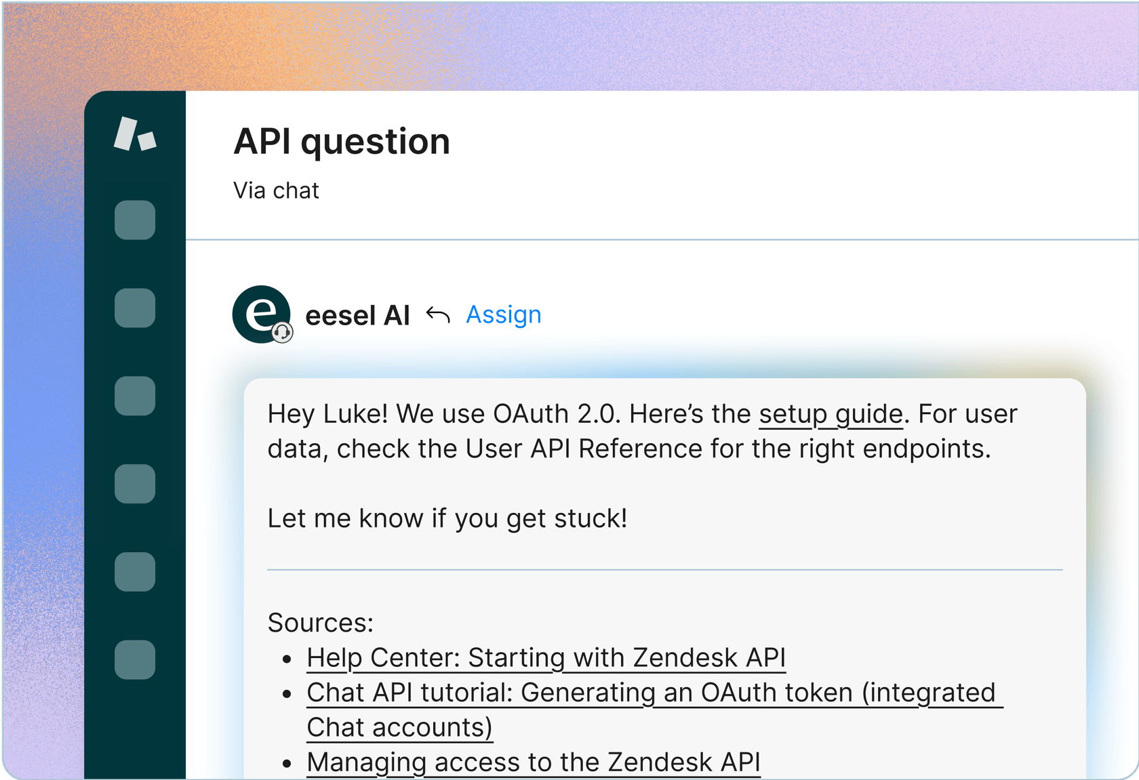Image resolution: width=1139 pixels, height=780 pixels.
Task: Click the bottom square sidebar icon
Action: tap(135, 659)
